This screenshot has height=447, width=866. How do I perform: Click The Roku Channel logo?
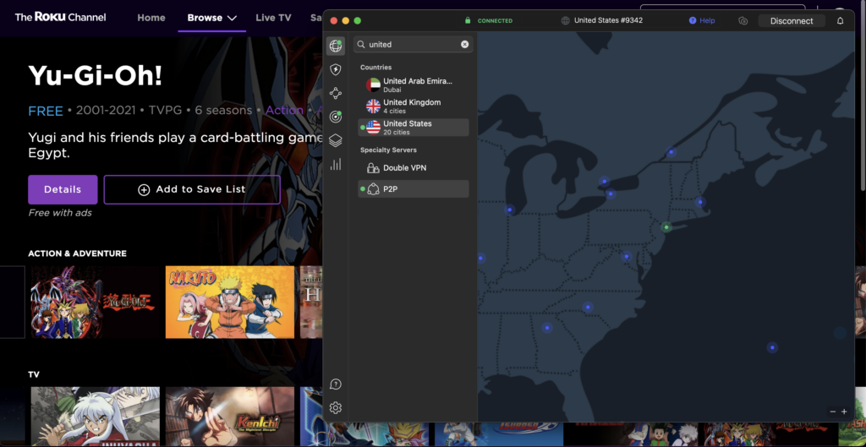(60, 17)
